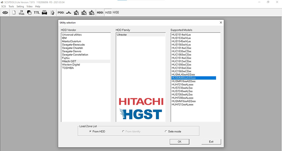The image size is (282, 151).
Task: Select Universal utilities vendor
Action: (86, 35)
